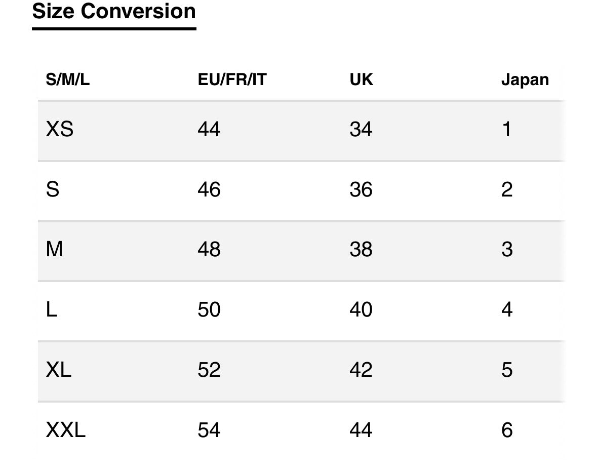Viewport: 597px width, 472px height.
Task: Click the EU size 54 cell
Action: tap(209, 430)
